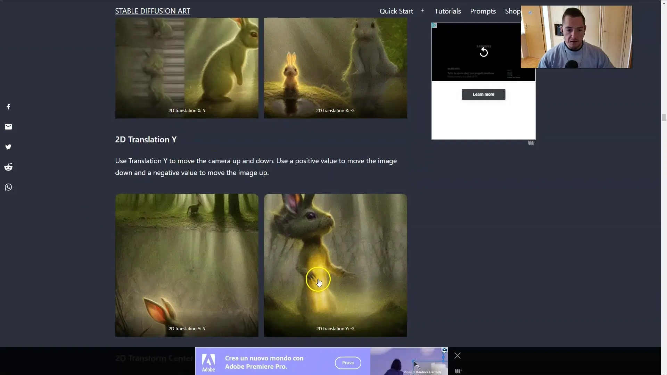The width and height of the screenshot is (667, 375).
Task: Click the WhatsApp share icon
Action: coord(8,187)
